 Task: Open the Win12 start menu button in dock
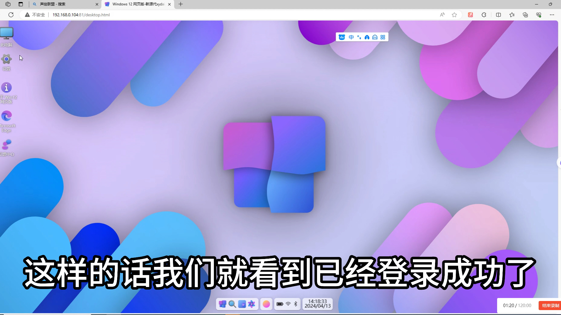point(222,304)
